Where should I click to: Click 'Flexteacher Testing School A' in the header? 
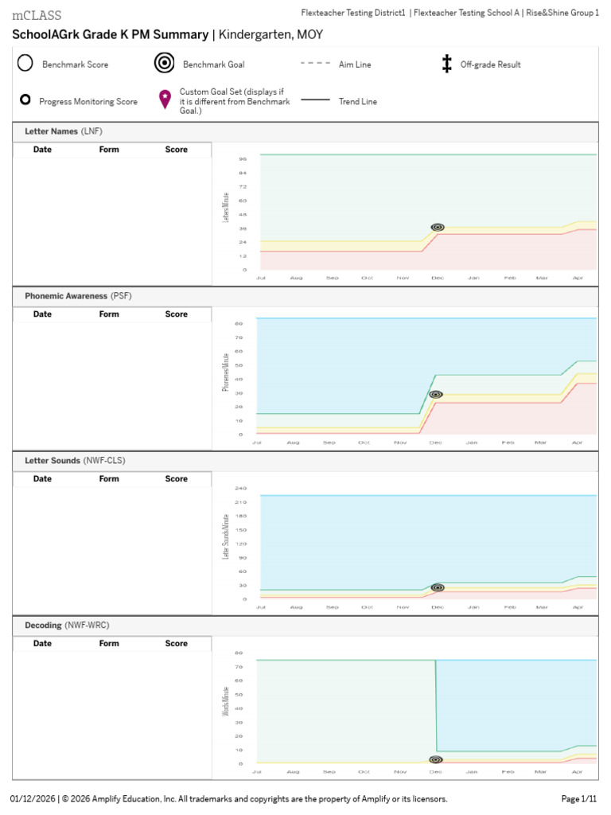466,13
